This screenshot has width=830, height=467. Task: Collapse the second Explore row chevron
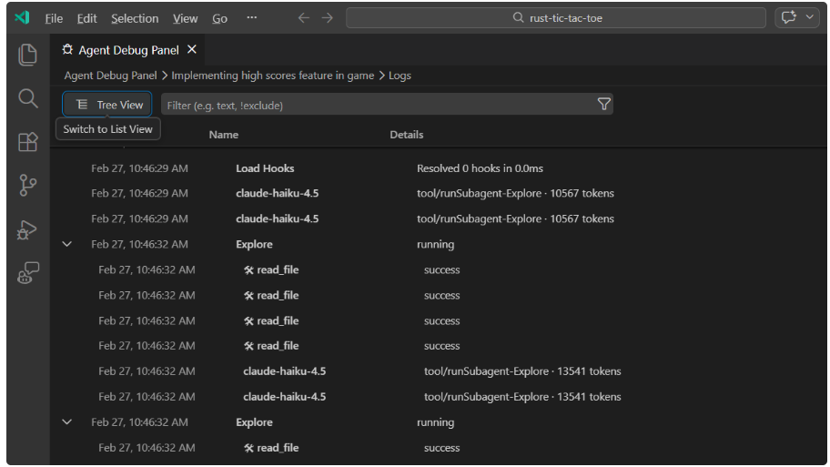(x=66, y=422)
